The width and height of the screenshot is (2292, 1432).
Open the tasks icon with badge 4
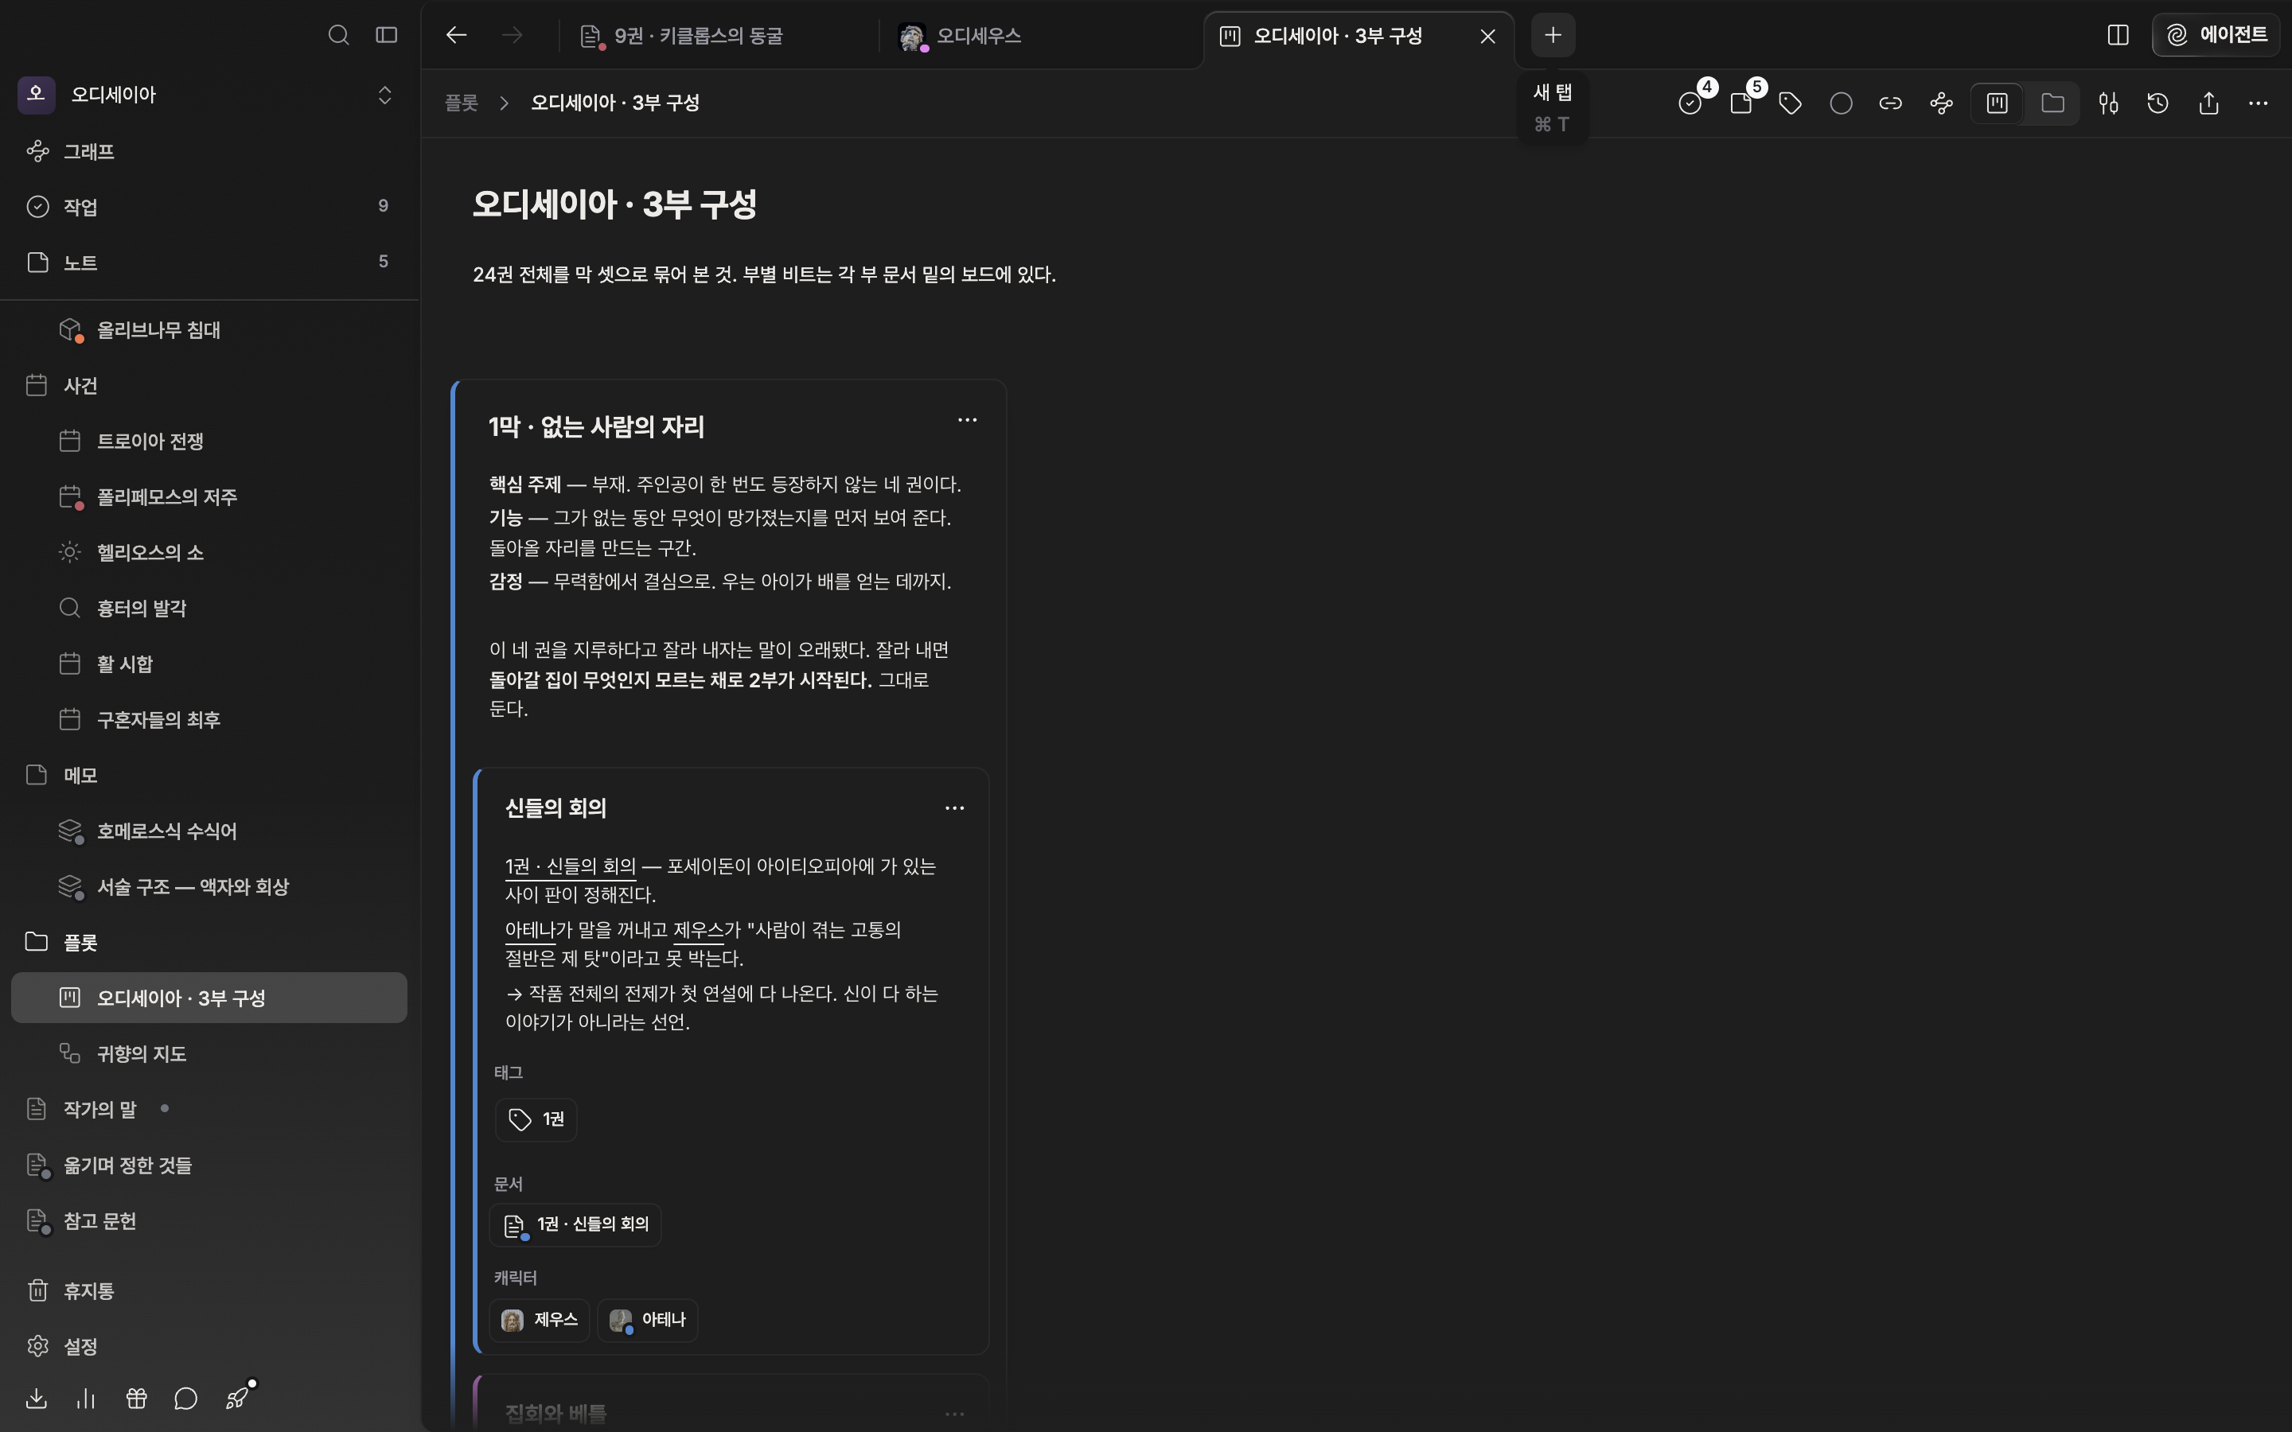[x=1690, y=103]
